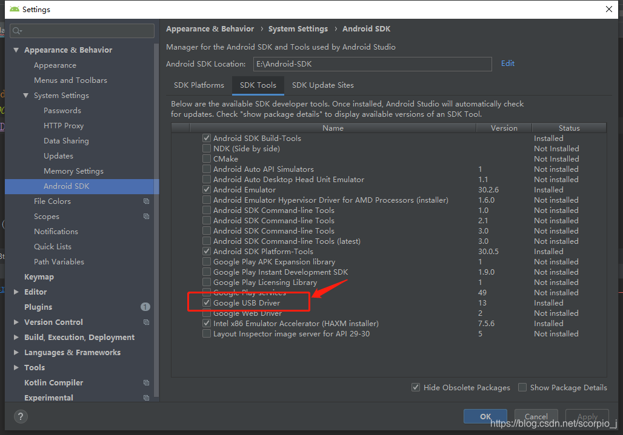Click the Version column header
This screenshot has height=435, width=623.
pyautogui.click(x=504, y=128)
